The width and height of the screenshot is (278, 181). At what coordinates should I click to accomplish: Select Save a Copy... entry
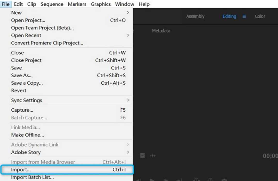coord(71,83)
